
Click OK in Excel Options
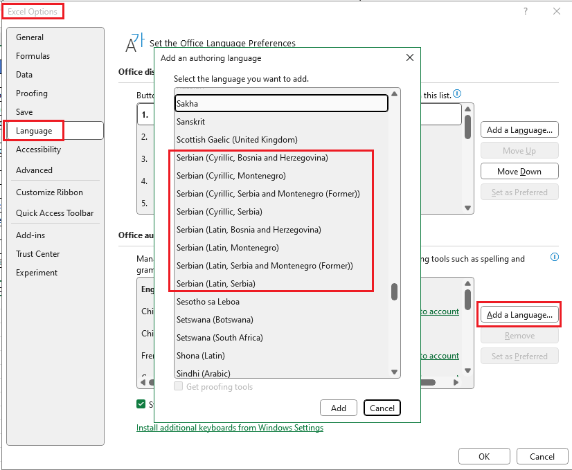click(484, 457)
